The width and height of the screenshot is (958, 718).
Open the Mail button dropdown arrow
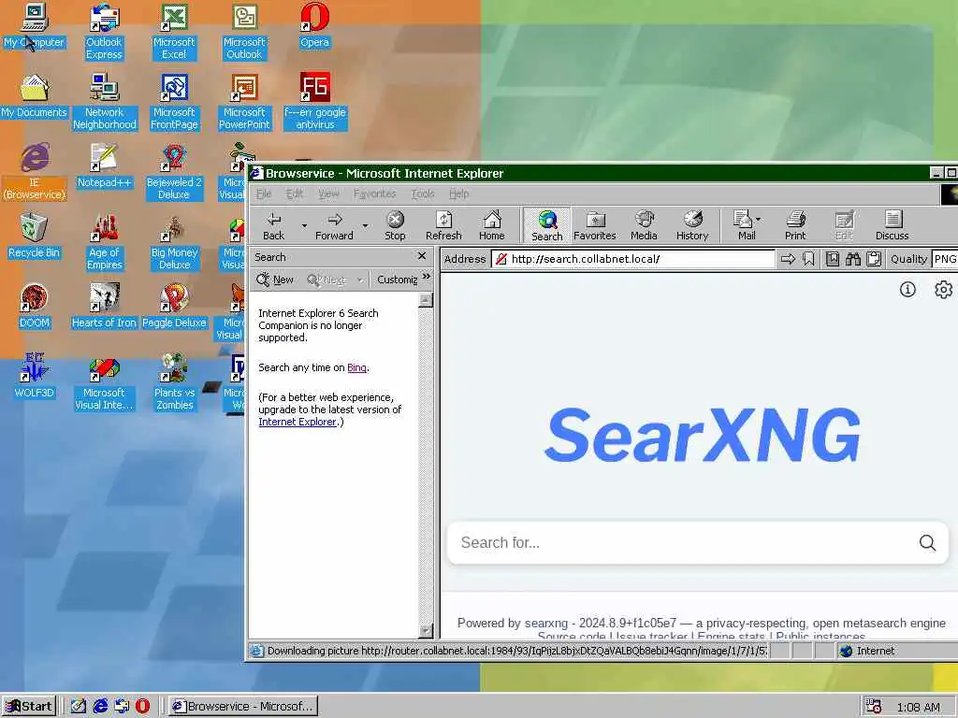pos(758,219)
